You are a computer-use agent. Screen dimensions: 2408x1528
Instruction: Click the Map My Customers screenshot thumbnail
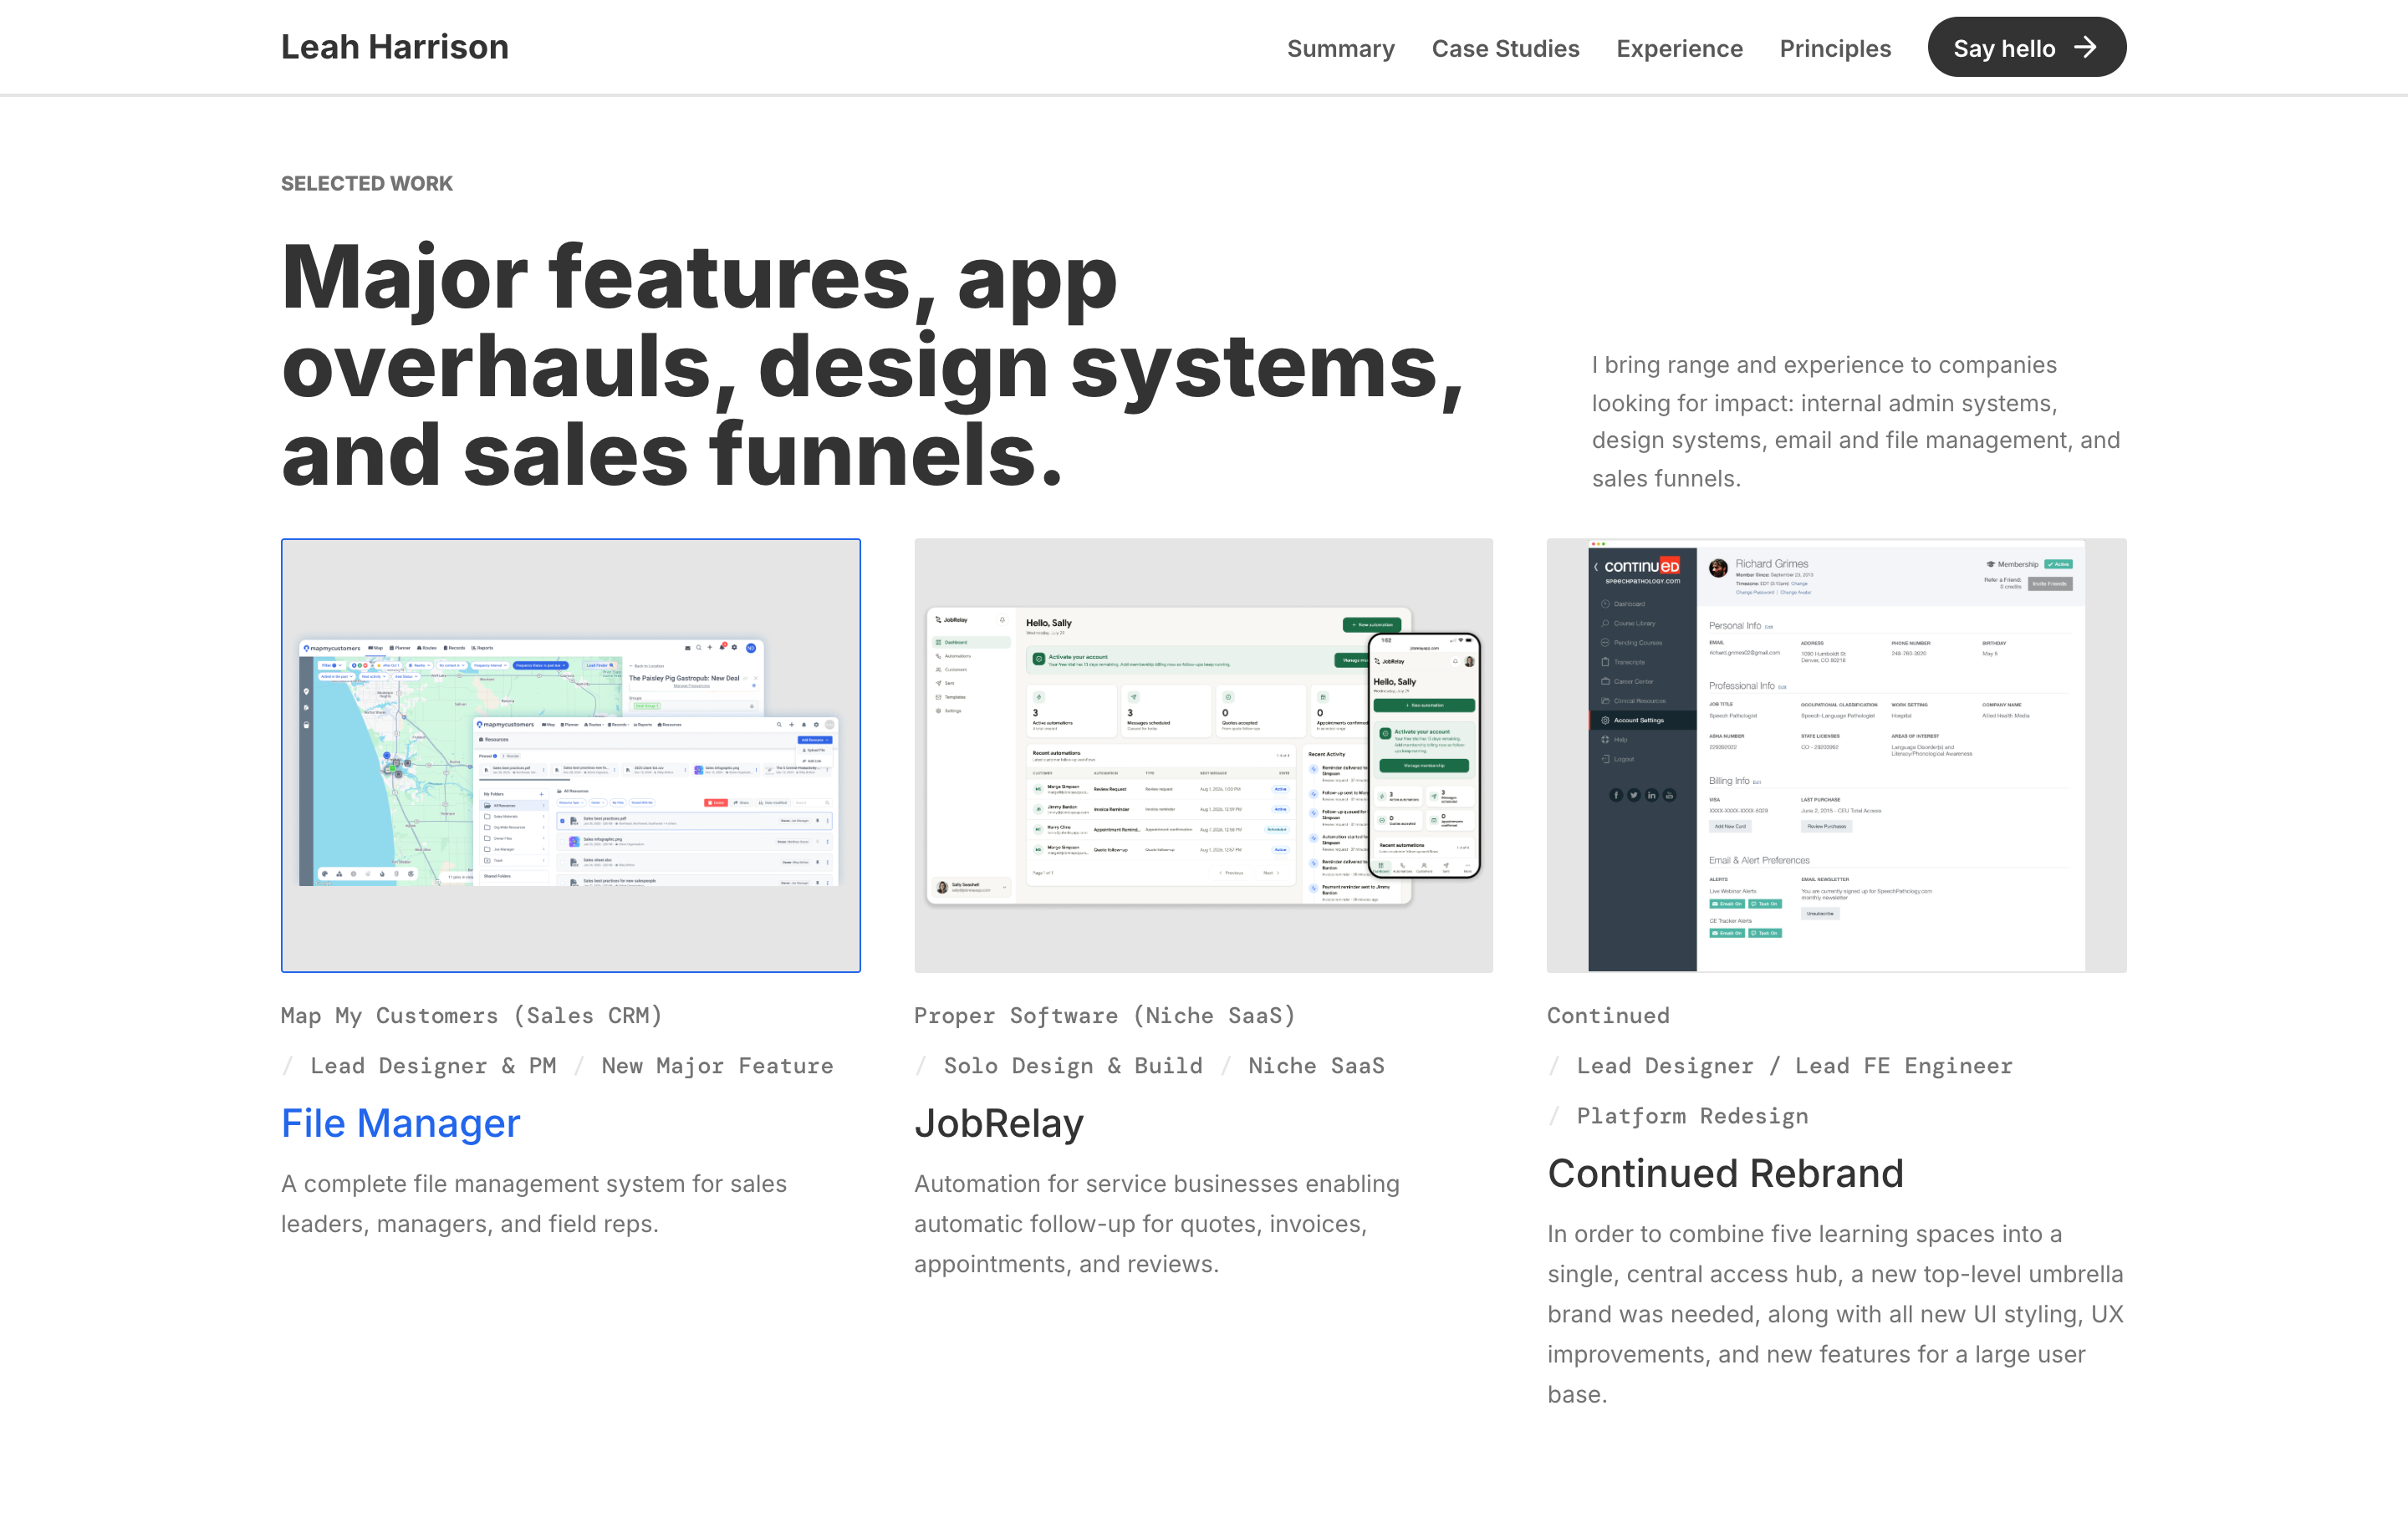[570, 755]
